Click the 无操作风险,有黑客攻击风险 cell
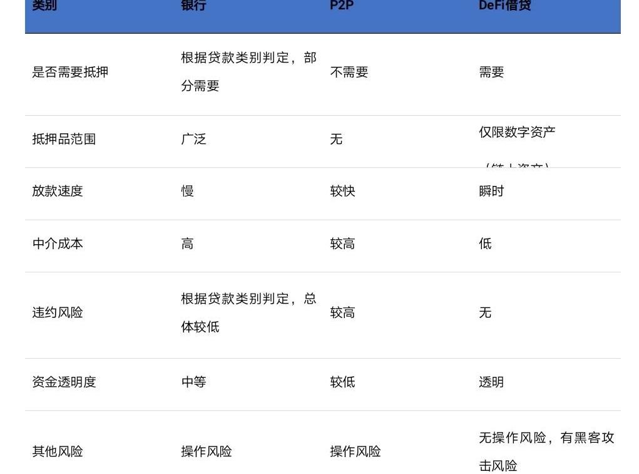The width and height of the screenshot is (639, 474). point(546,451)
